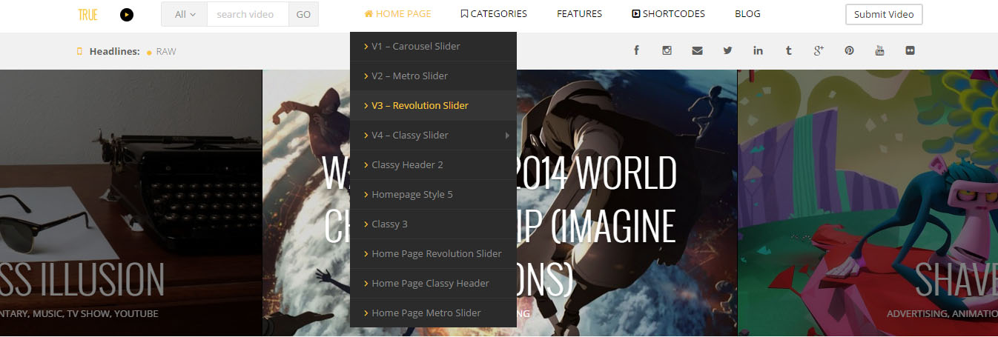Screen dimensions: 998x337
Task: Expand the All search category dropdown
Action: (185, 14)
